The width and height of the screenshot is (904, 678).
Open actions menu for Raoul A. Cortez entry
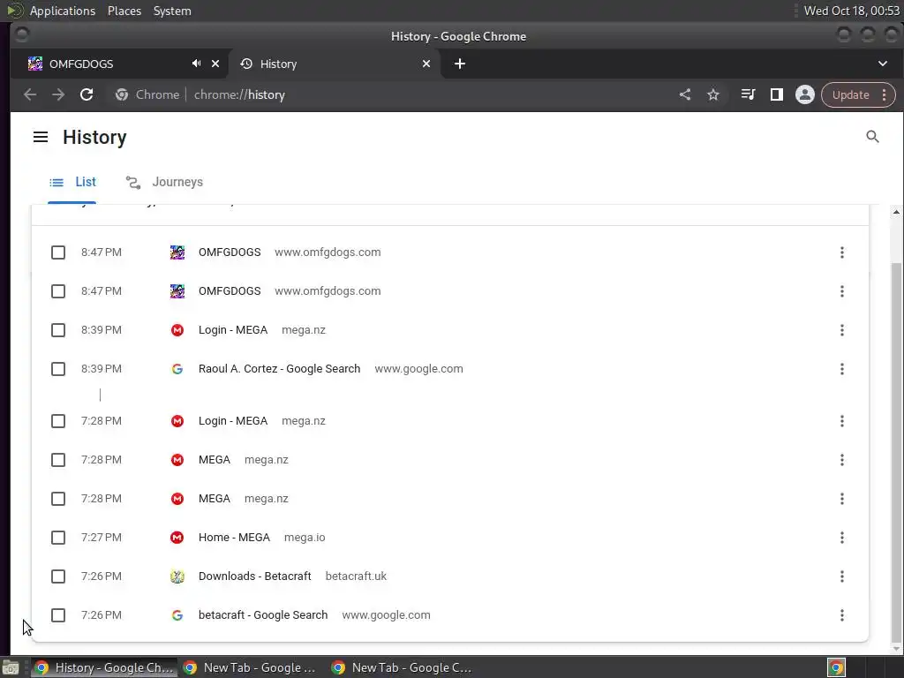click(x=841, y=369)
